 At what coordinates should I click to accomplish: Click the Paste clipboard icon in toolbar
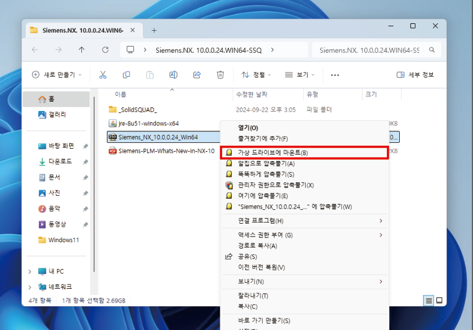click(x=150, y=75)
